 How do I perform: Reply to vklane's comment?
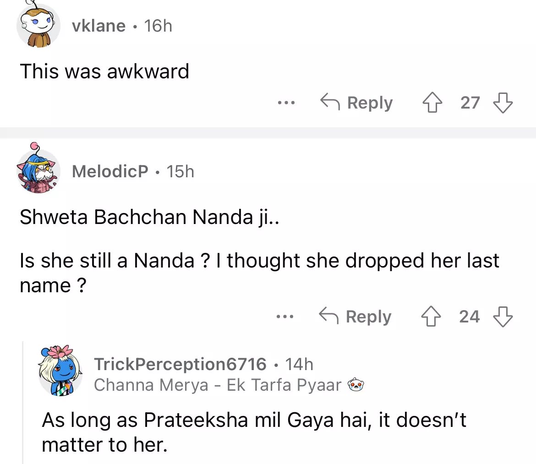pyautogui.click(x=356, y=103)
